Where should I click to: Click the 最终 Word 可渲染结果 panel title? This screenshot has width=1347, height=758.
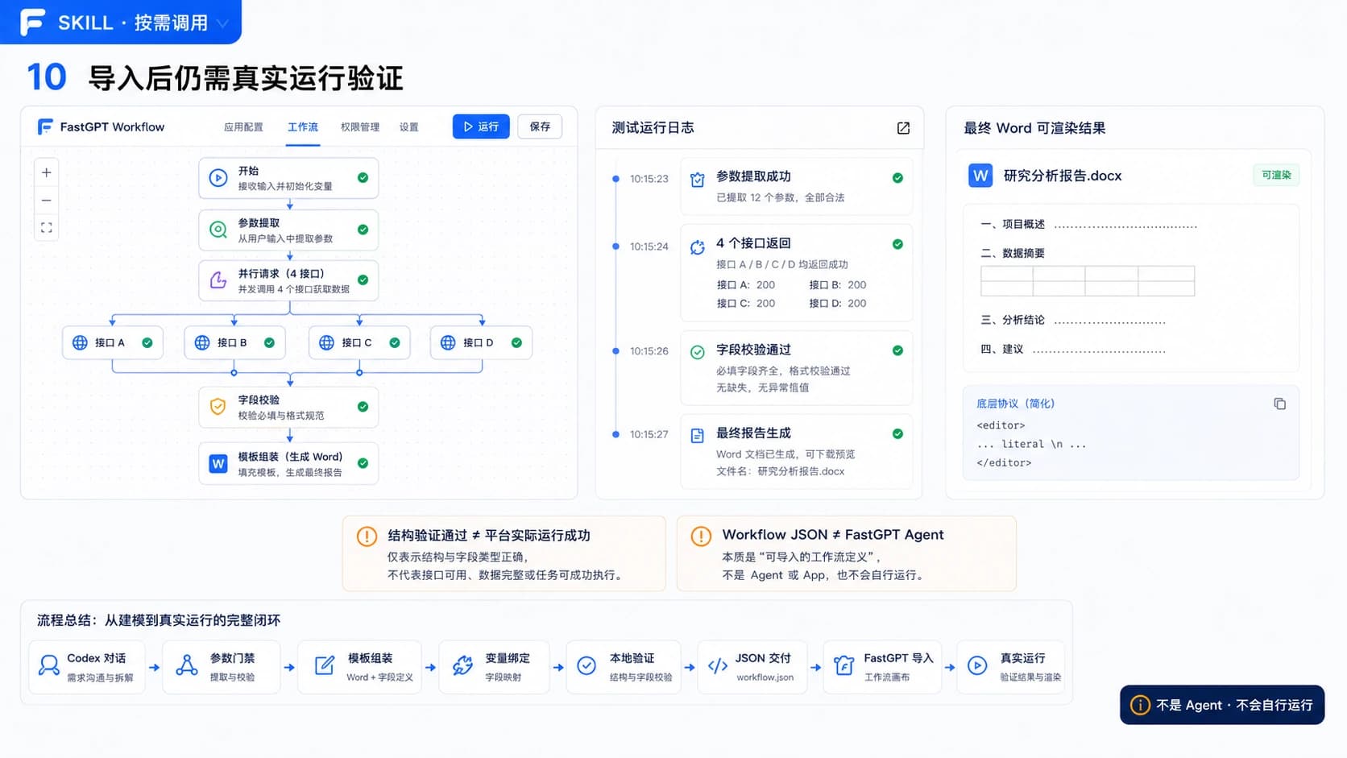click(1034, 128)
